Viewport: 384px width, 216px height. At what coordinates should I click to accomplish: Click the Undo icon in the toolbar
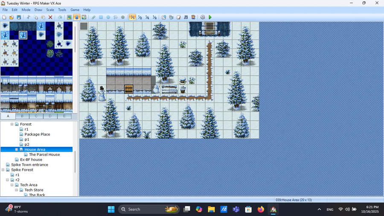(x=60, y=17)
